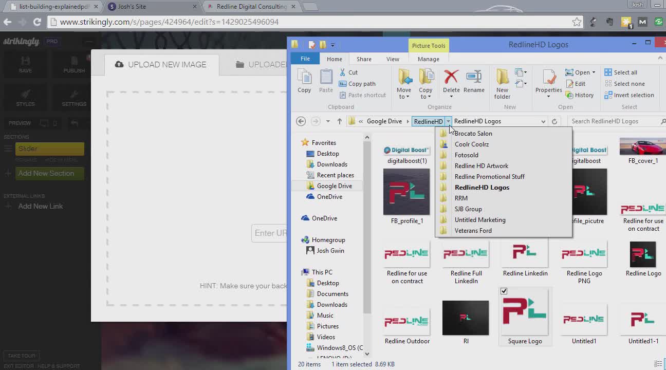
Task: Click the Chrome back arrow
Action: 7,22
